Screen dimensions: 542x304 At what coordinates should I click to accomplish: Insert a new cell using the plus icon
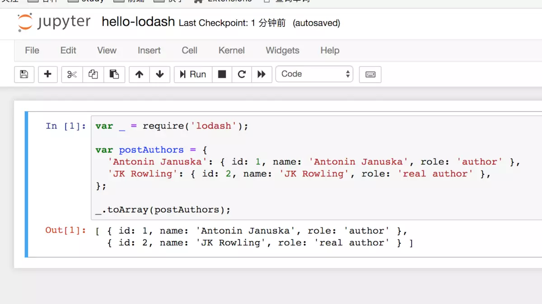click(x=48, y=74)
